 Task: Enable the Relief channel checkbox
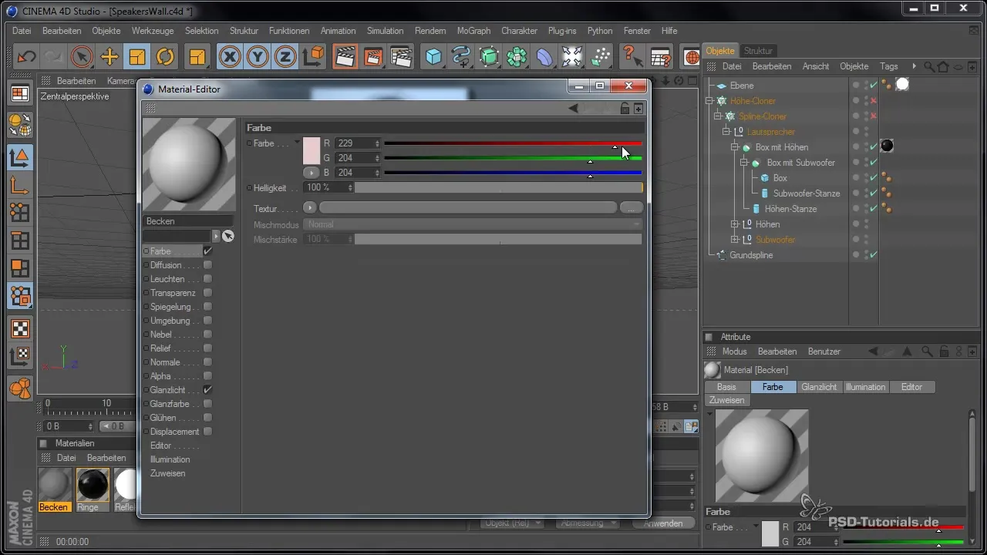pyautogui.click(x=207, y=348)
